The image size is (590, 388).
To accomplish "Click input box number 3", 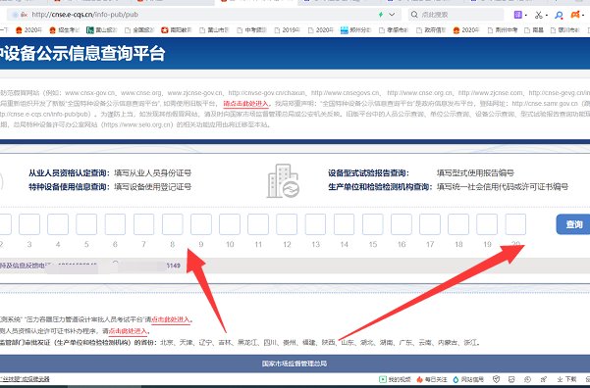I will 29,224.
